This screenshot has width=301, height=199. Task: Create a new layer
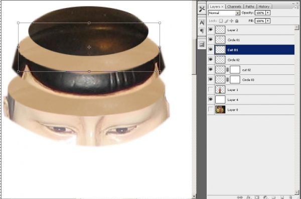coord(282,197)
